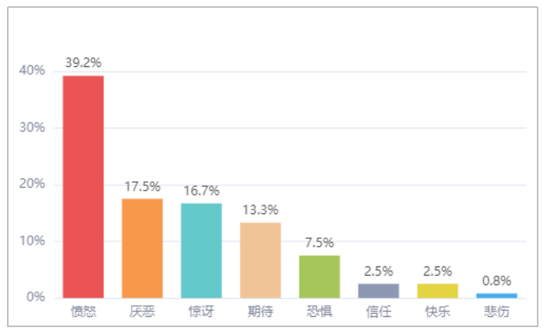Click the orange 厌恶 bar
The height and width of the screenshot is (331, 547).
pyautogui.click(x=142, y=248)
